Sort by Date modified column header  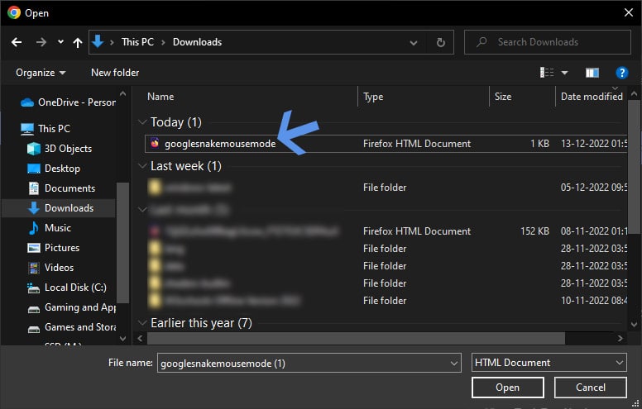click(x=592, y=97)
